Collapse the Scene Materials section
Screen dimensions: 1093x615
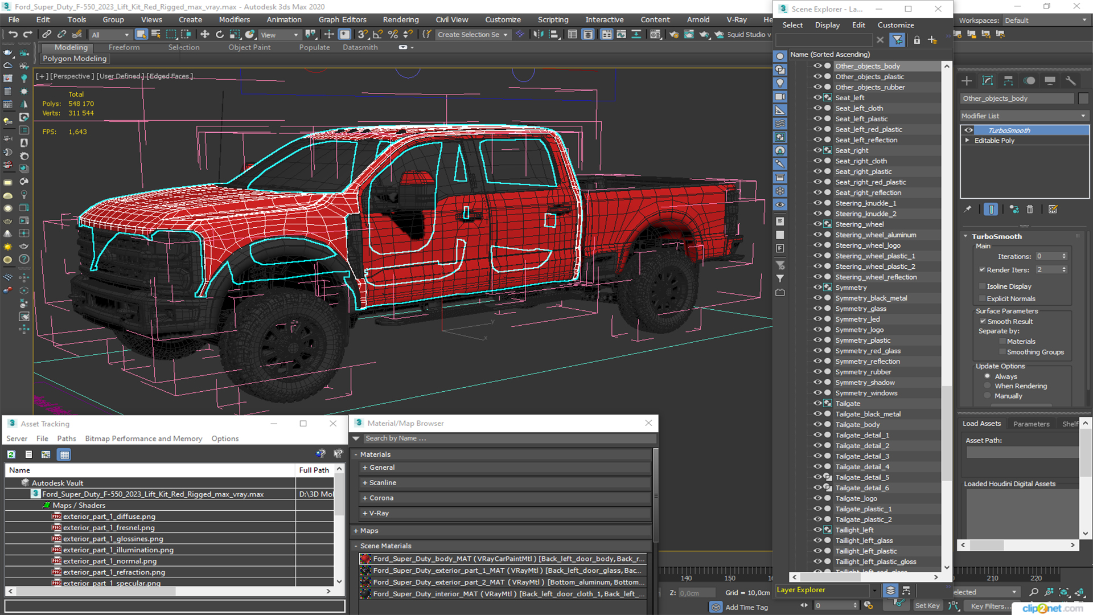point(356,546)
